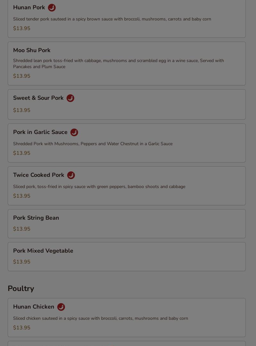
Task: Click the Poultry section heading
Action: coord(21,289)
